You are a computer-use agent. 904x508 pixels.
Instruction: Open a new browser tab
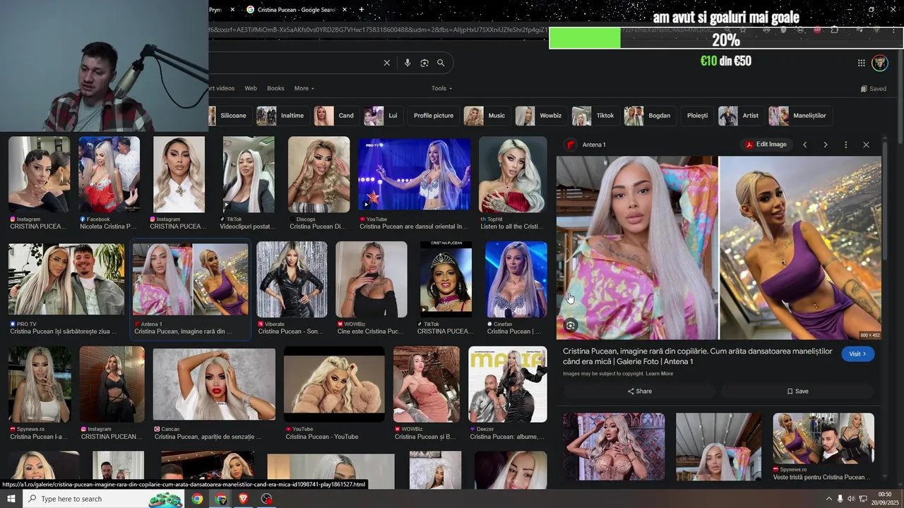coord(362,10)
